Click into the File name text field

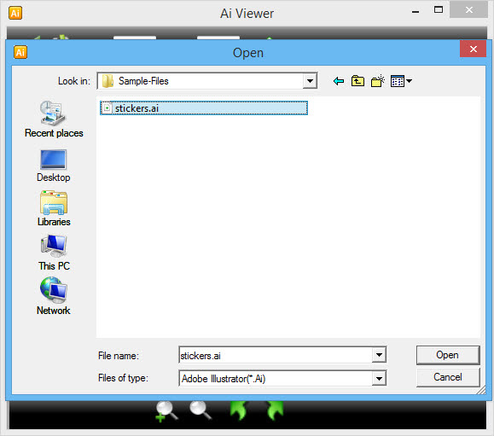276,355
